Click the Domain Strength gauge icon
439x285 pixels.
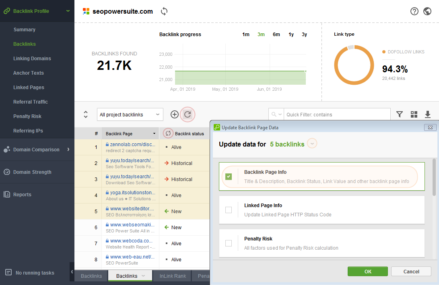click(x=7, y=172)
